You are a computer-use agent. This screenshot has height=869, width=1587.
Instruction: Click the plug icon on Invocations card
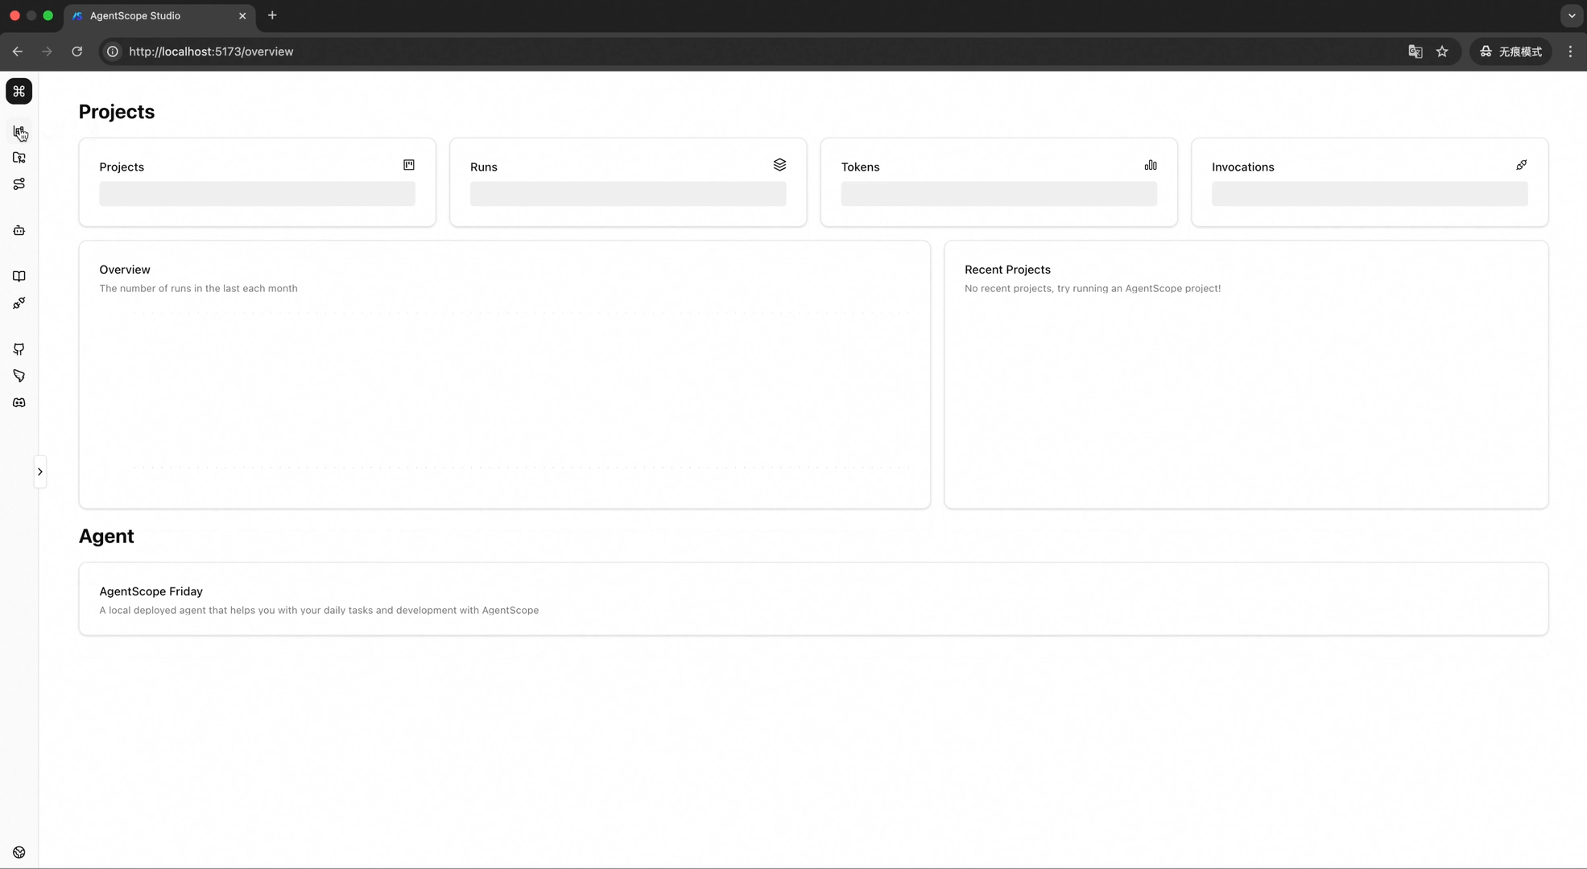click(1521, 165)
